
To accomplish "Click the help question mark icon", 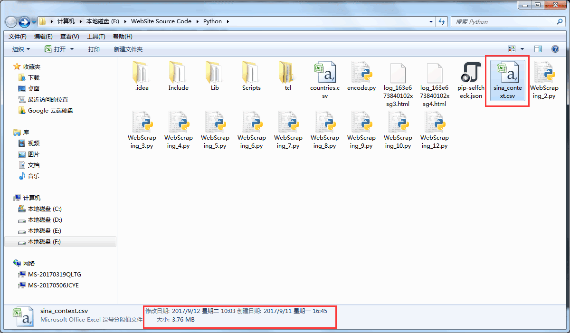I will coord(555,49).
